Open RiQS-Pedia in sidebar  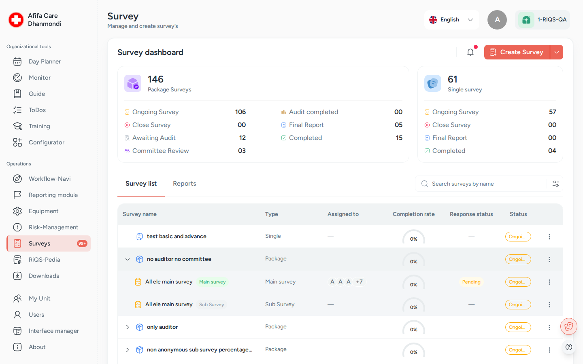pos(49,260)
